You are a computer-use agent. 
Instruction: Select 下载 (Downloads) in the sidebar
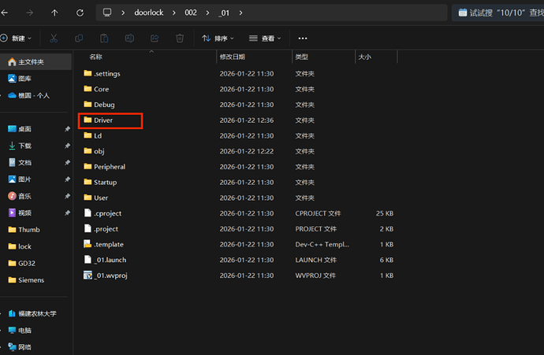click(24, 146)
